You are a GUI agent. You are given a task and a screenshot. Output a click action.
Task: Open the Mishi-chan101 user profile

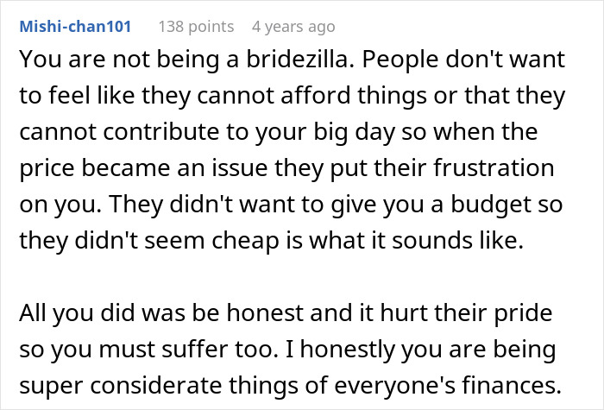(x=74, y=27)
